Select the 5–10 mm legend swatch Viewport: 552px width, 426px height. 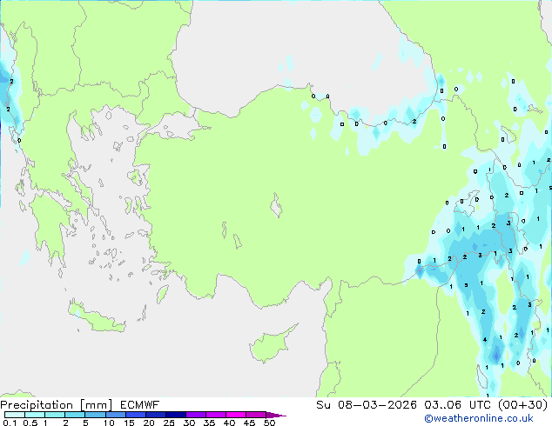point(95,415)
